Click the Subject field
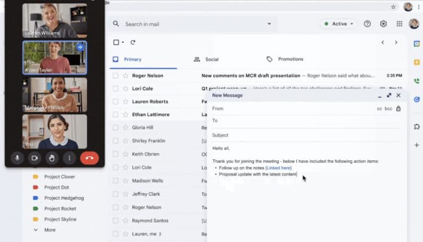 (307, 135)
